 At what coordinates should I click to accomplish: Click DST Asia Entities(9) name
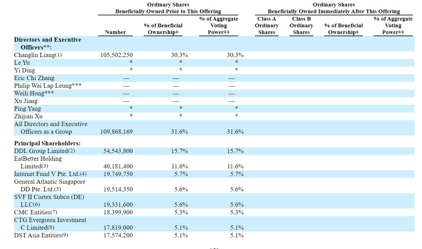point(41,235)
